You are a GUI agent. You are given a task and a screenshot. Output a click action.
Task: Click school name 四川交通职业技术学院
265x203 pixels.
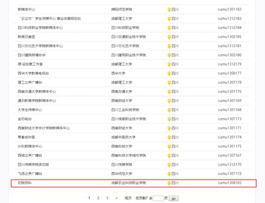[x=128, y=37]
